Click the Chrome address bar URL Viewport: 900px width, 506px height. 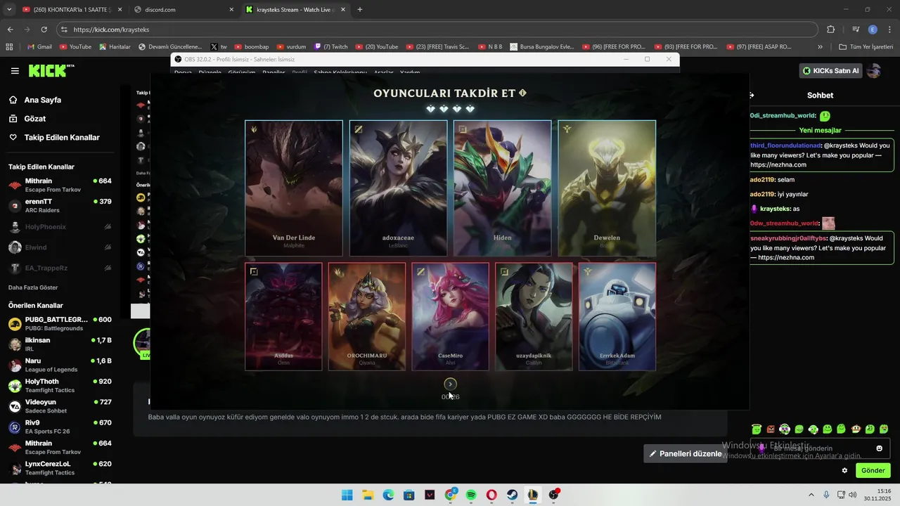click(x=111, y=30)
